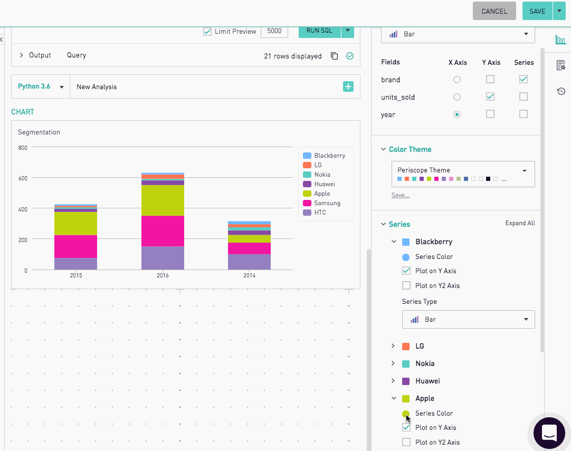Click the Samsung legend entry in the chart

tap(321, 203)
